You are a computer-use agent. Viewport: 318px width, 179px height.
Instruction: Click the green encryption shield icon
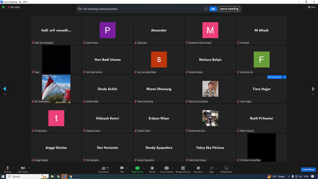click(x=3, y=7)
